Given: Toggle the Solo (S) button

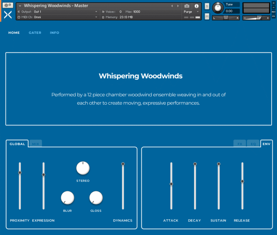Looking at the screenshot, I should [207, 6].
